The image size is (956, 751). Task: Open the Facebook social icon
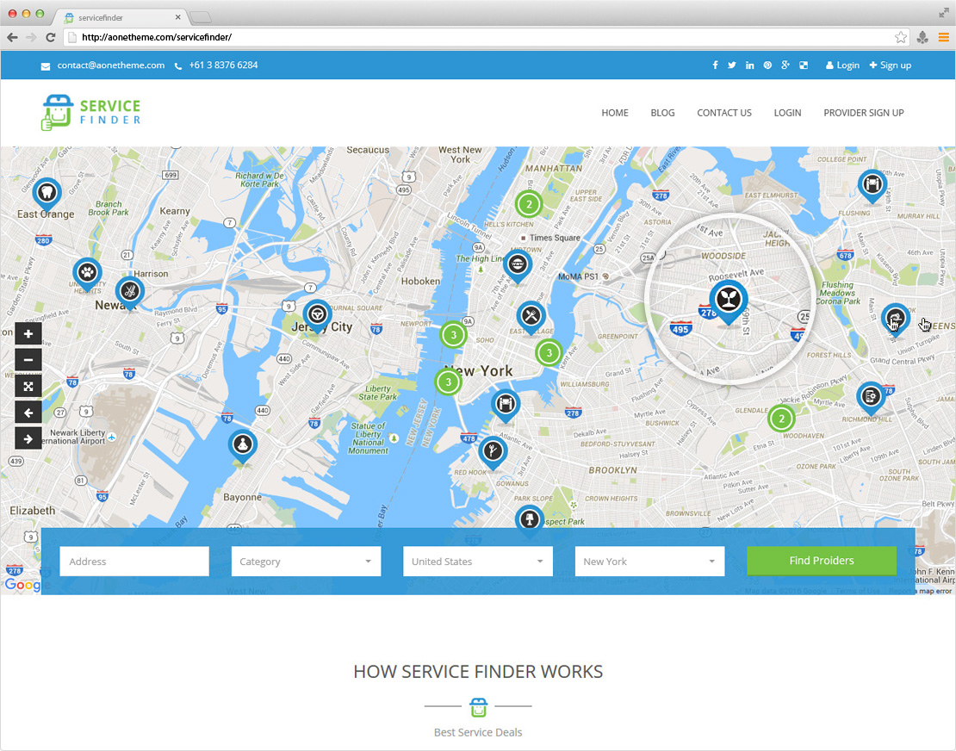point(715,65)
